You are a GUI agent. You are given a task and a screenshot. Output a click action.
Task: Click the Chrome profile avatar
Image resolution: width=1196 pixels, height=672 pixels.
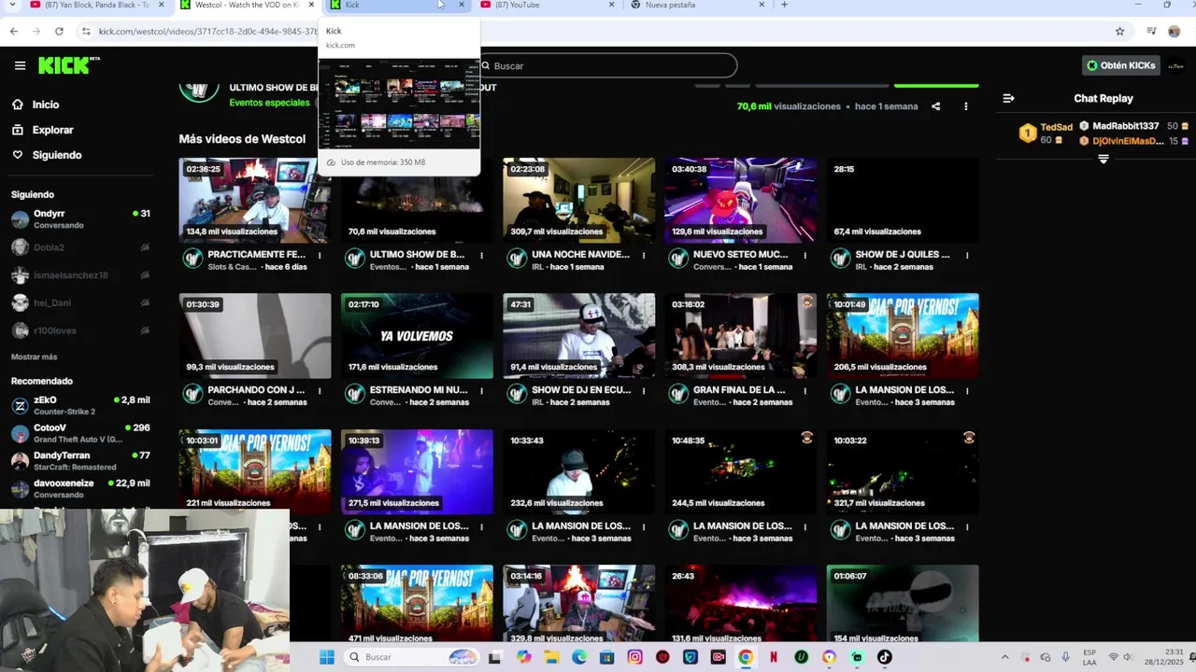1175,31
